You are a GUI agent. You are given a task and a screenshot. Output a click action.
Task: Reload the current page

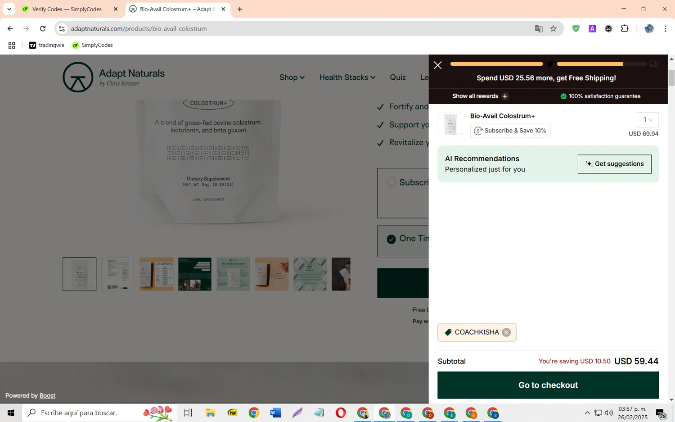[x=43, y=28]
